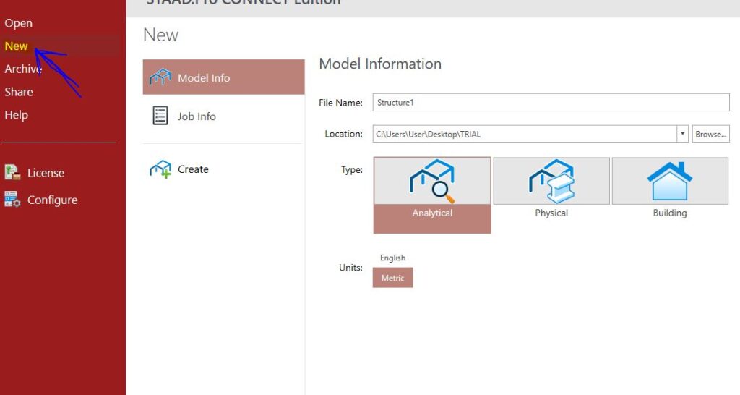740x395 pixels.
Task: Click the File Name field containing Structure1
Action: [551, 103]
